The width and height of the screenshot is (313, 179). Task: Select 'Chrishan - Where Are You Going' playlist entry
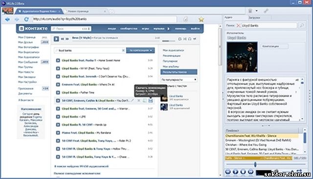[x=246, y=145]
